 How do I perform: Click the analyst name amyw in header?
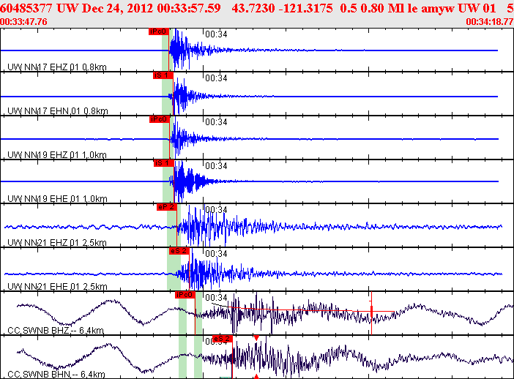(437, 8)
